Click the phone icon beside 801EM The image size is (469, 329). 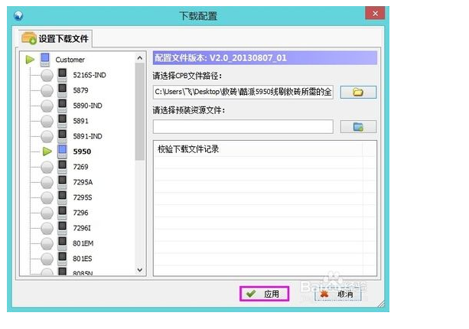click(x=62, y=243)
